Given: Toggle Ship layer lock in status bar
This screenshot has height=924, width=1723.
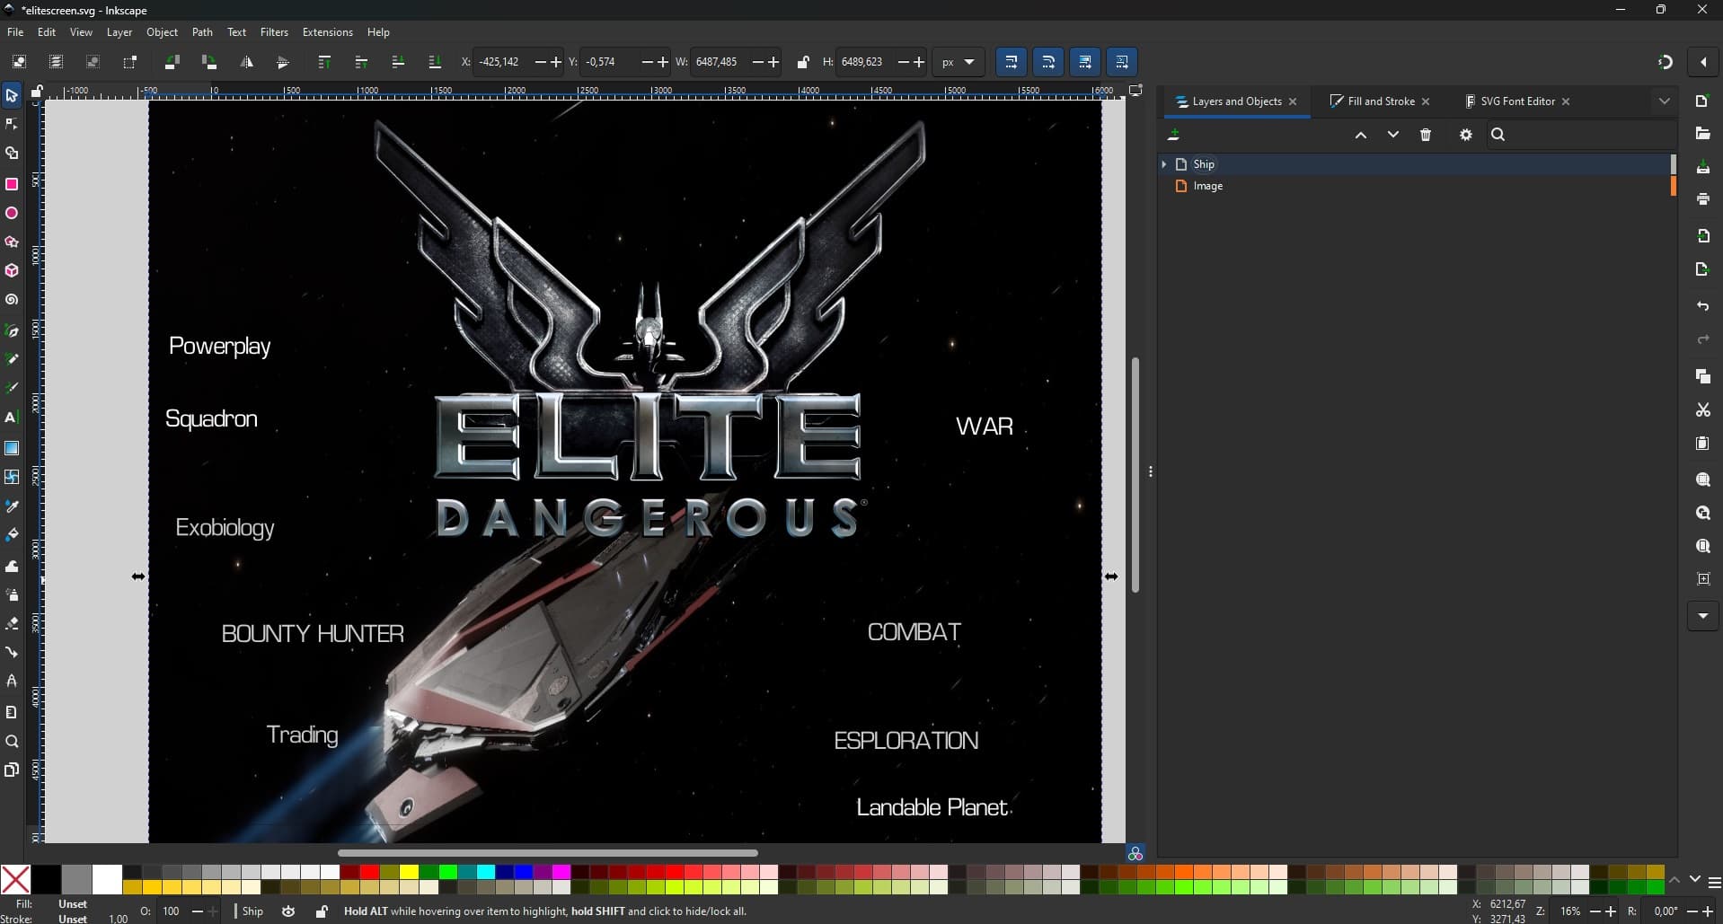Looking at the screenshot, I should tap(322, 911).
